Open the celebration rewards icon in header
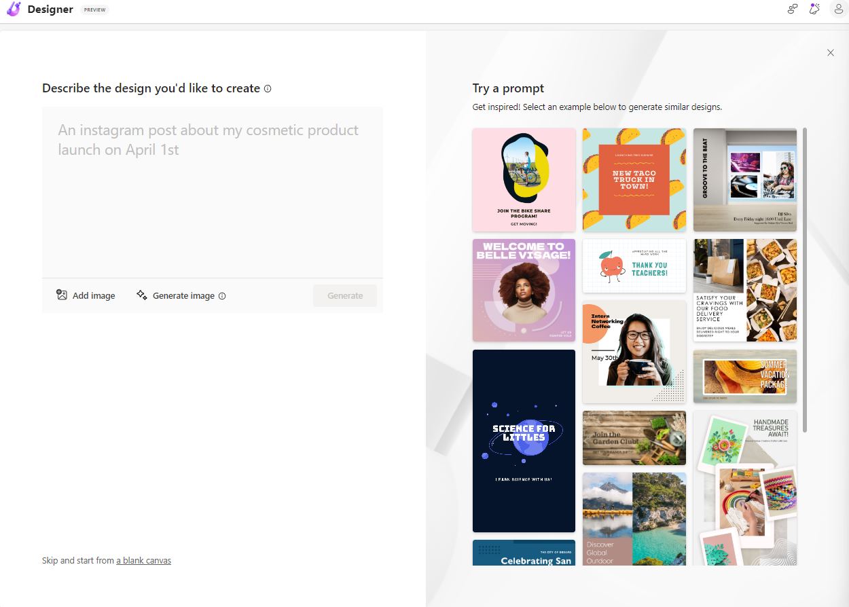Screen dimensions: 849x607 pos(814,9)
